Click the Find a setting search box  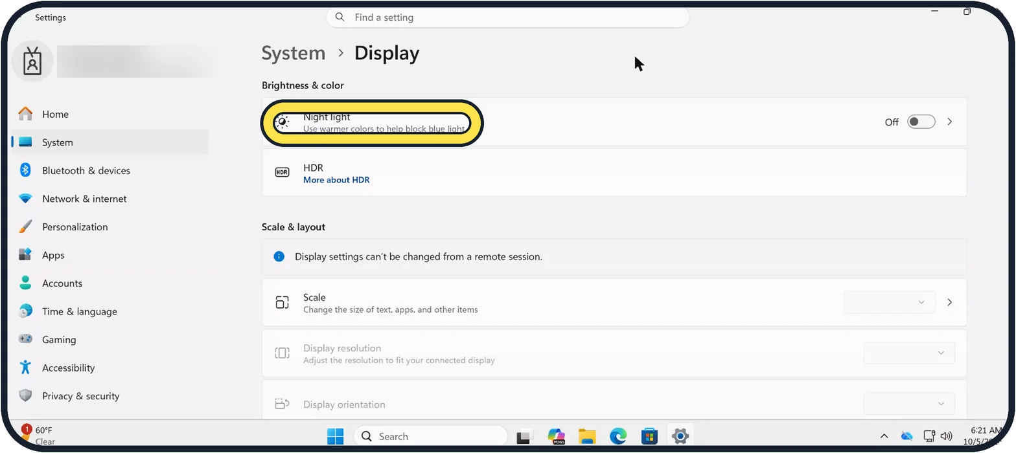(508, 17)
